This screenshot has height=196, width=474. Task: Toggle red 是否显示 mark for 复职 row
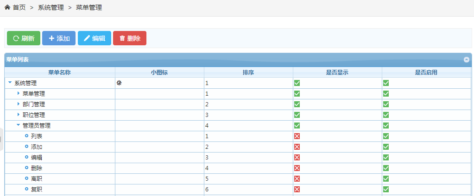[297, 190]
